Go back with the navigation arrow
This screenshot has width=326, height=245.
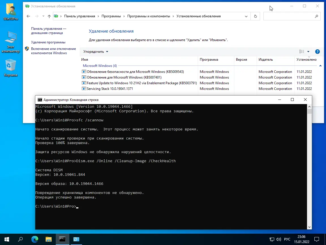click(28, 16)
